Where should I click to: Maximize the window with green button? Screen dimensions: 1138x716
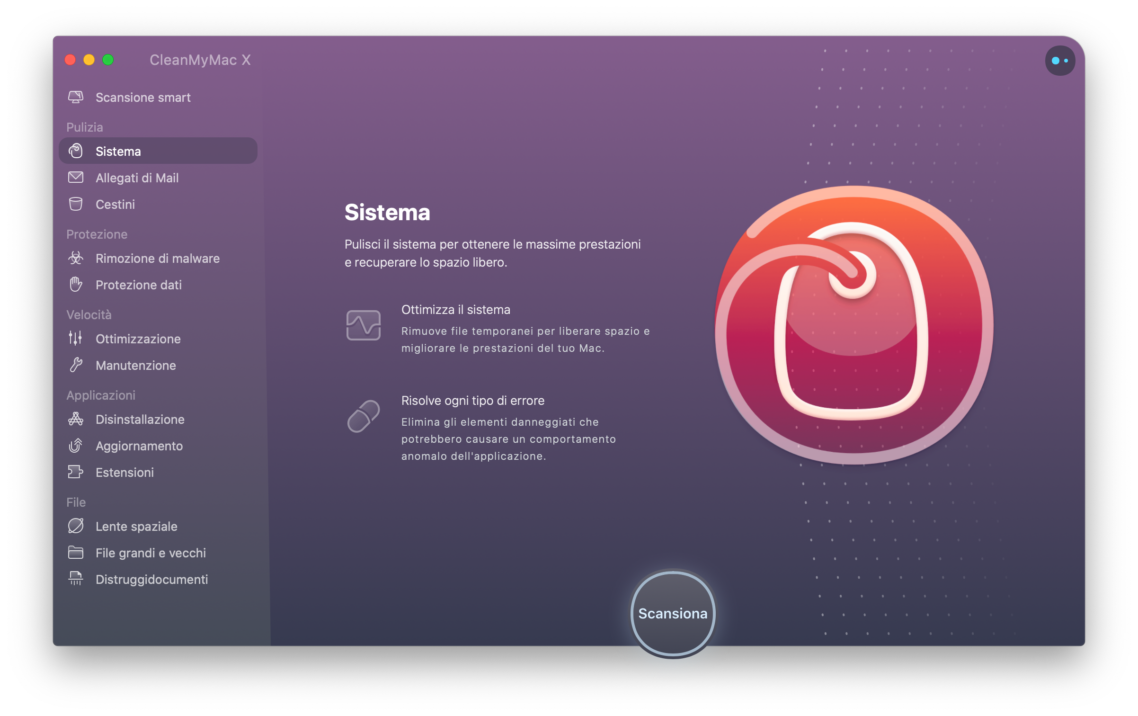click(x=108, y=60)
